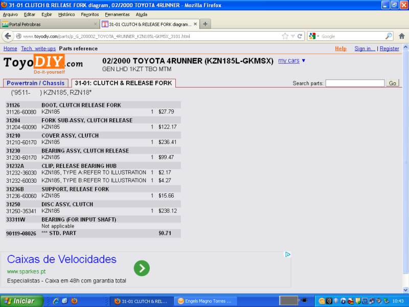Click Go button next to search parts
Screen dimensions: 409x307
[x=392, y=83]
